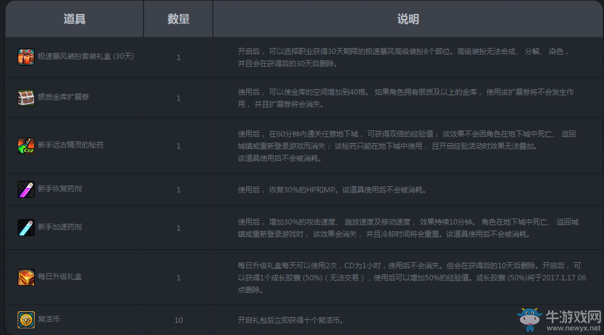Select the 说明 column header
Image resolution: width=604 pixels, height=335 pixels.
(408, 19)
